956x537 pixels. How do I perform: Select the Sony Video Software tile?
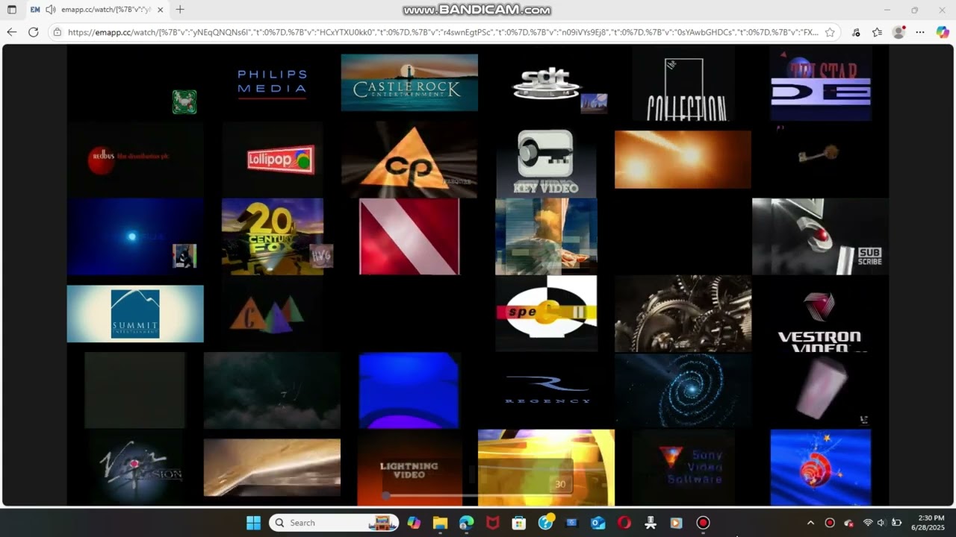tap(683, 468)
